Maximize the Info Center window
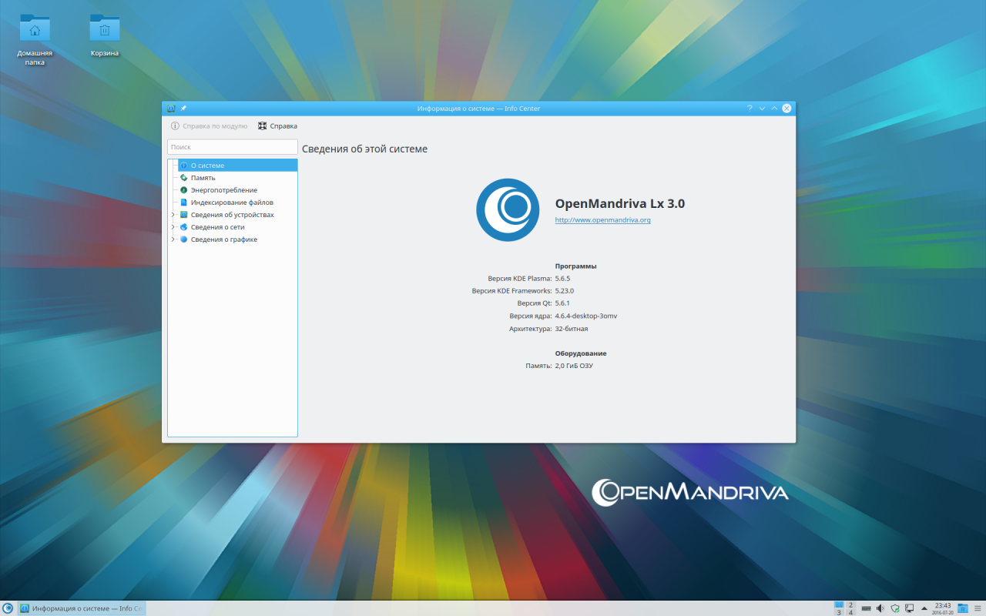This screenshot has height=616, width=986. [774, 109]
